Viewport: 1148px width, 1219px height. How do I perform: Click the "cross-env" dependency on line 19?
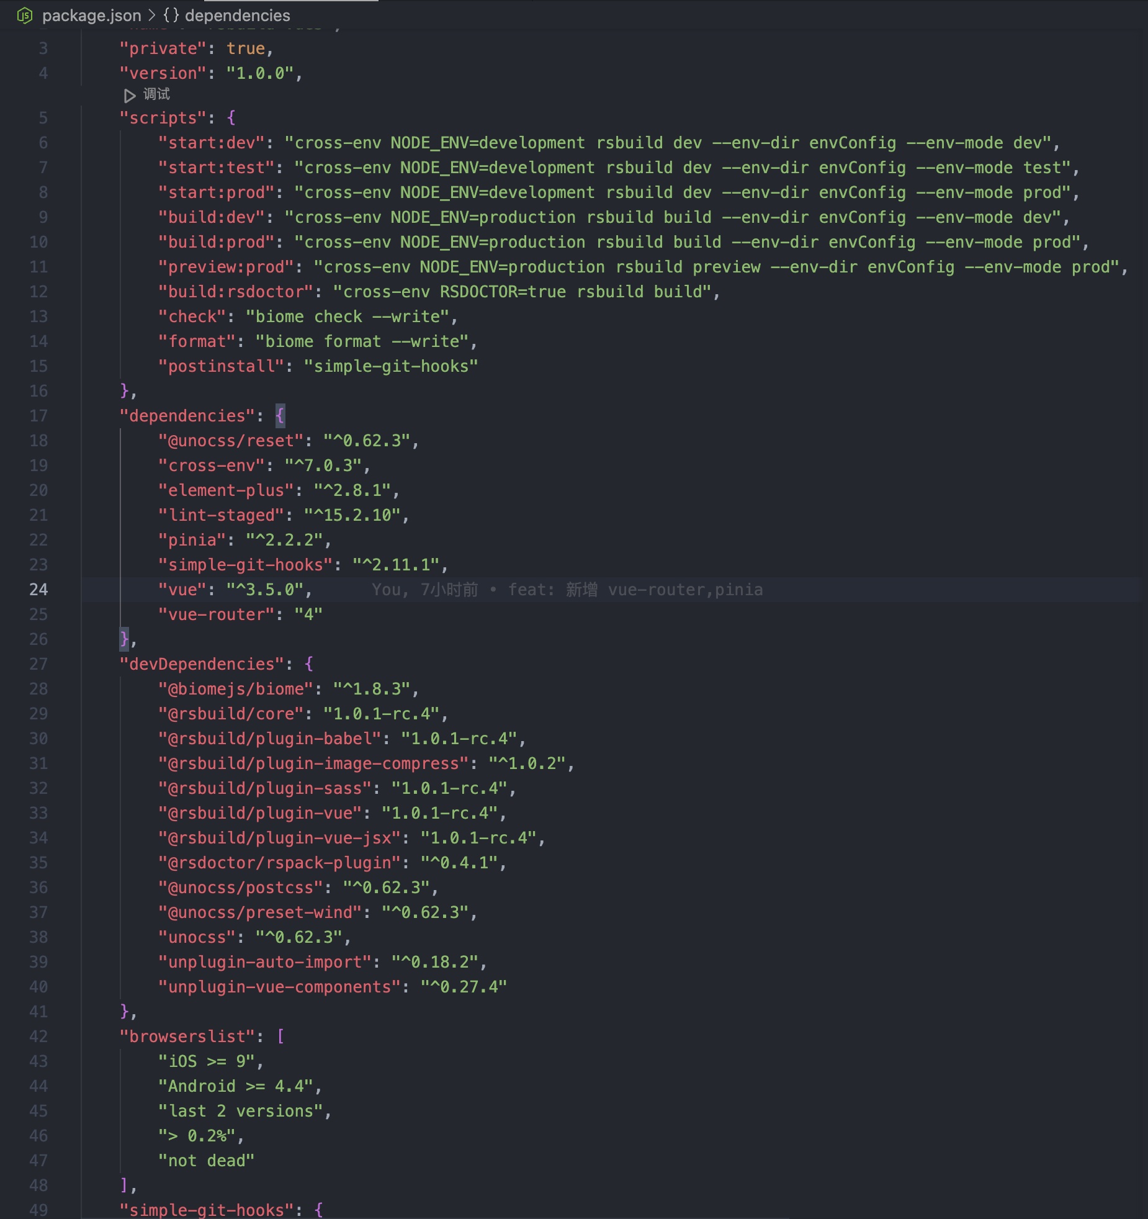tap(212, 466)
